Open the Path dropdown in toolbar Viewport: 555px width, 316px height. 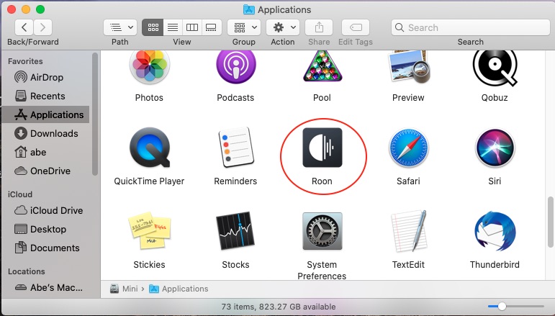coord(119,27)
